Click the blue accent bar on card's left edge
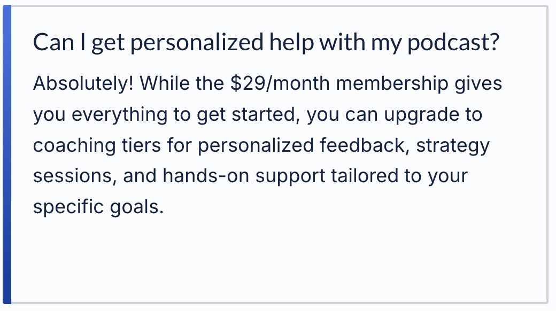Viewport: 556px width, 311px height. pyautogui.click(x=7, y=155)
